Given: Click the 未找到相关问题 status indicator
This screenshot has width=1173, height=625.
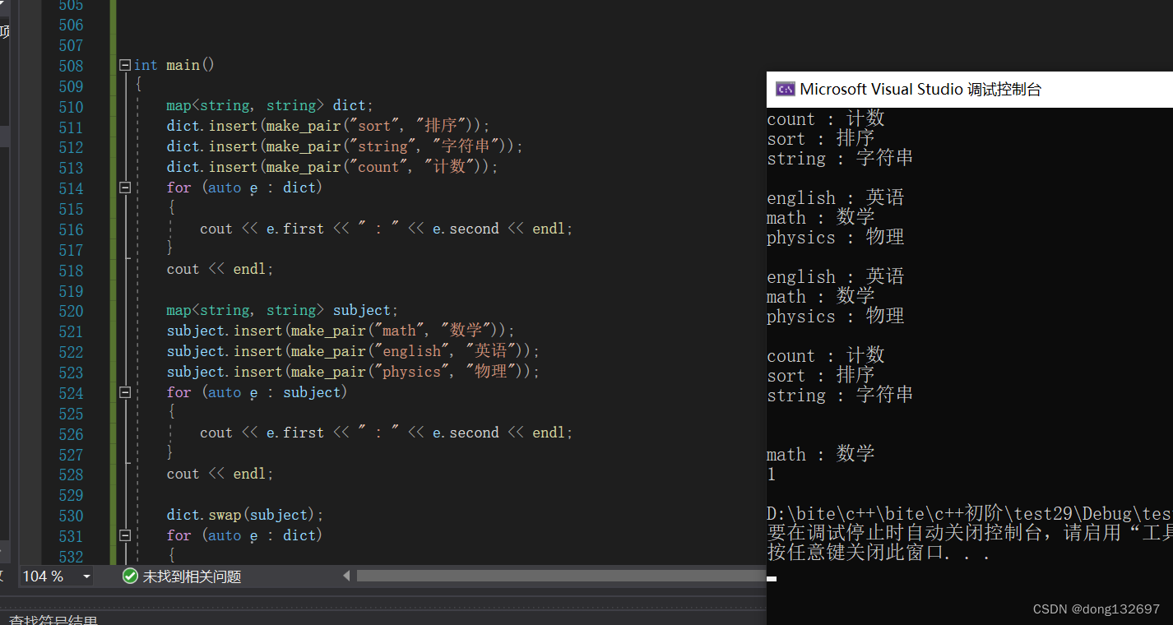Looking at the screenshot, I should tap(192, 576).
